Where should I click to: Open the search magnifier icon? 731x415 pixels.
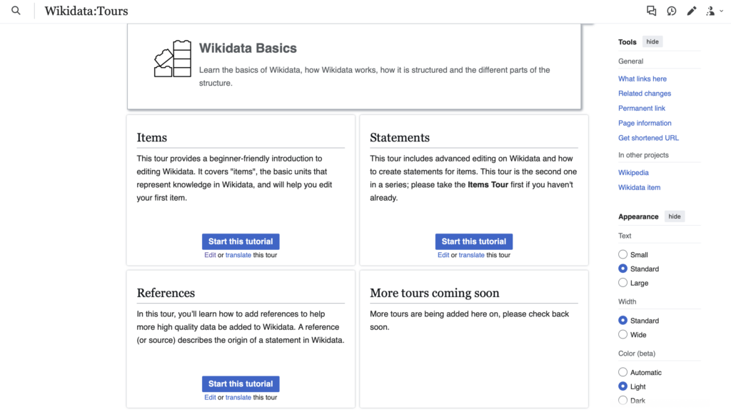tap(16, 11)
